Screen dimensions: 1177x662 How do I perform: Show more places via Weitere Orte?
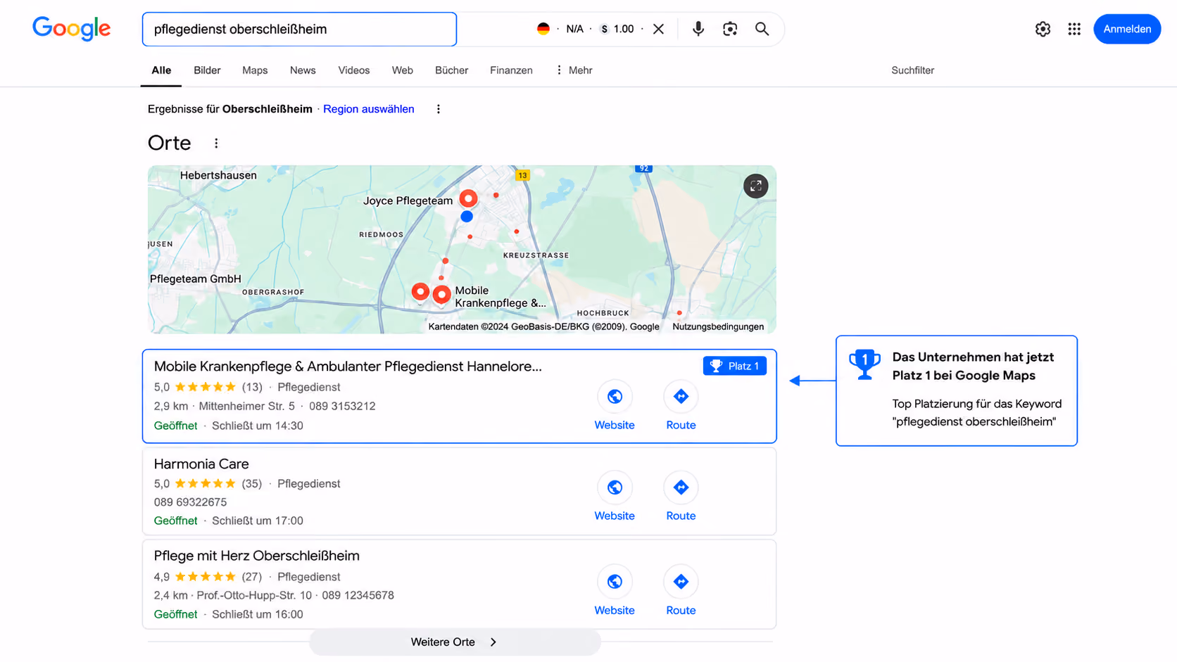pos(455,642)
